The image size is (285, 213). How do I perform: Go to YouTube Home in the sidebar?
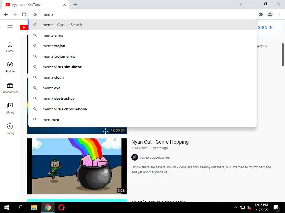tap(10, 47)
